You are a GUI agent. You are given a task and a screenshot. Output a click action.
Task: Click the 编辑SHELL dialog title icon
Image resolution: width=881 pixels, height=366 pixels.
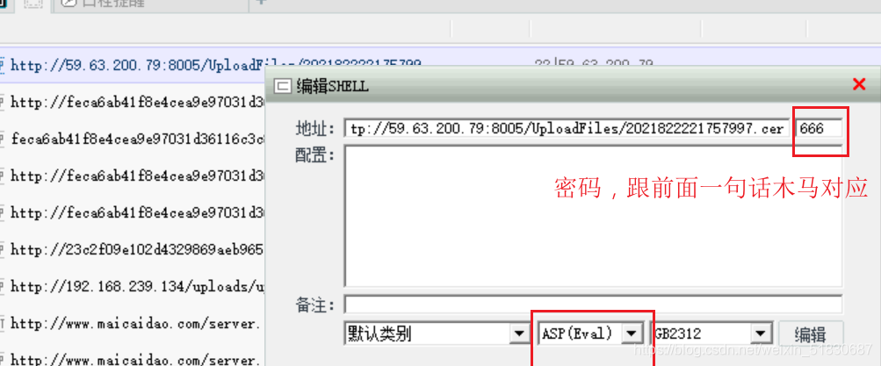(x=282, y=86)
